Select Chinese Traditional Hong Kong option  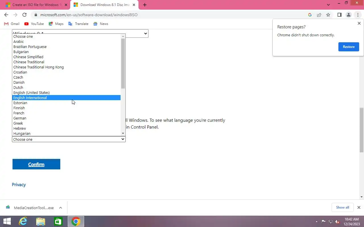click(x=67, y=67)
